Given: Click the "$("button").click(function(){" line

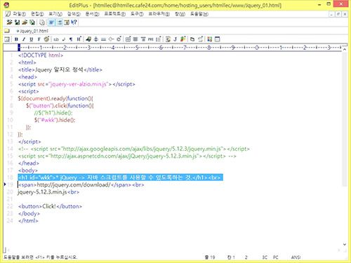Looking at the screenshot, I should pyautogui.click(x=60, y=106).
